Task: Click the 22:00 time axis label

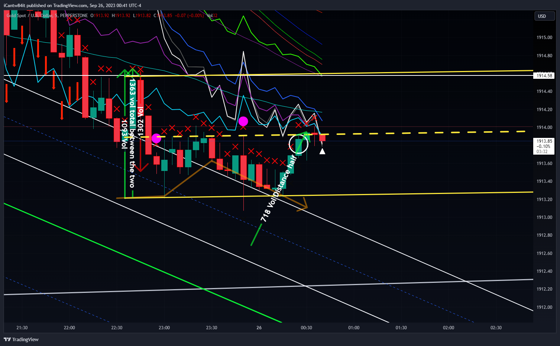Action: (x=69, y=328)
